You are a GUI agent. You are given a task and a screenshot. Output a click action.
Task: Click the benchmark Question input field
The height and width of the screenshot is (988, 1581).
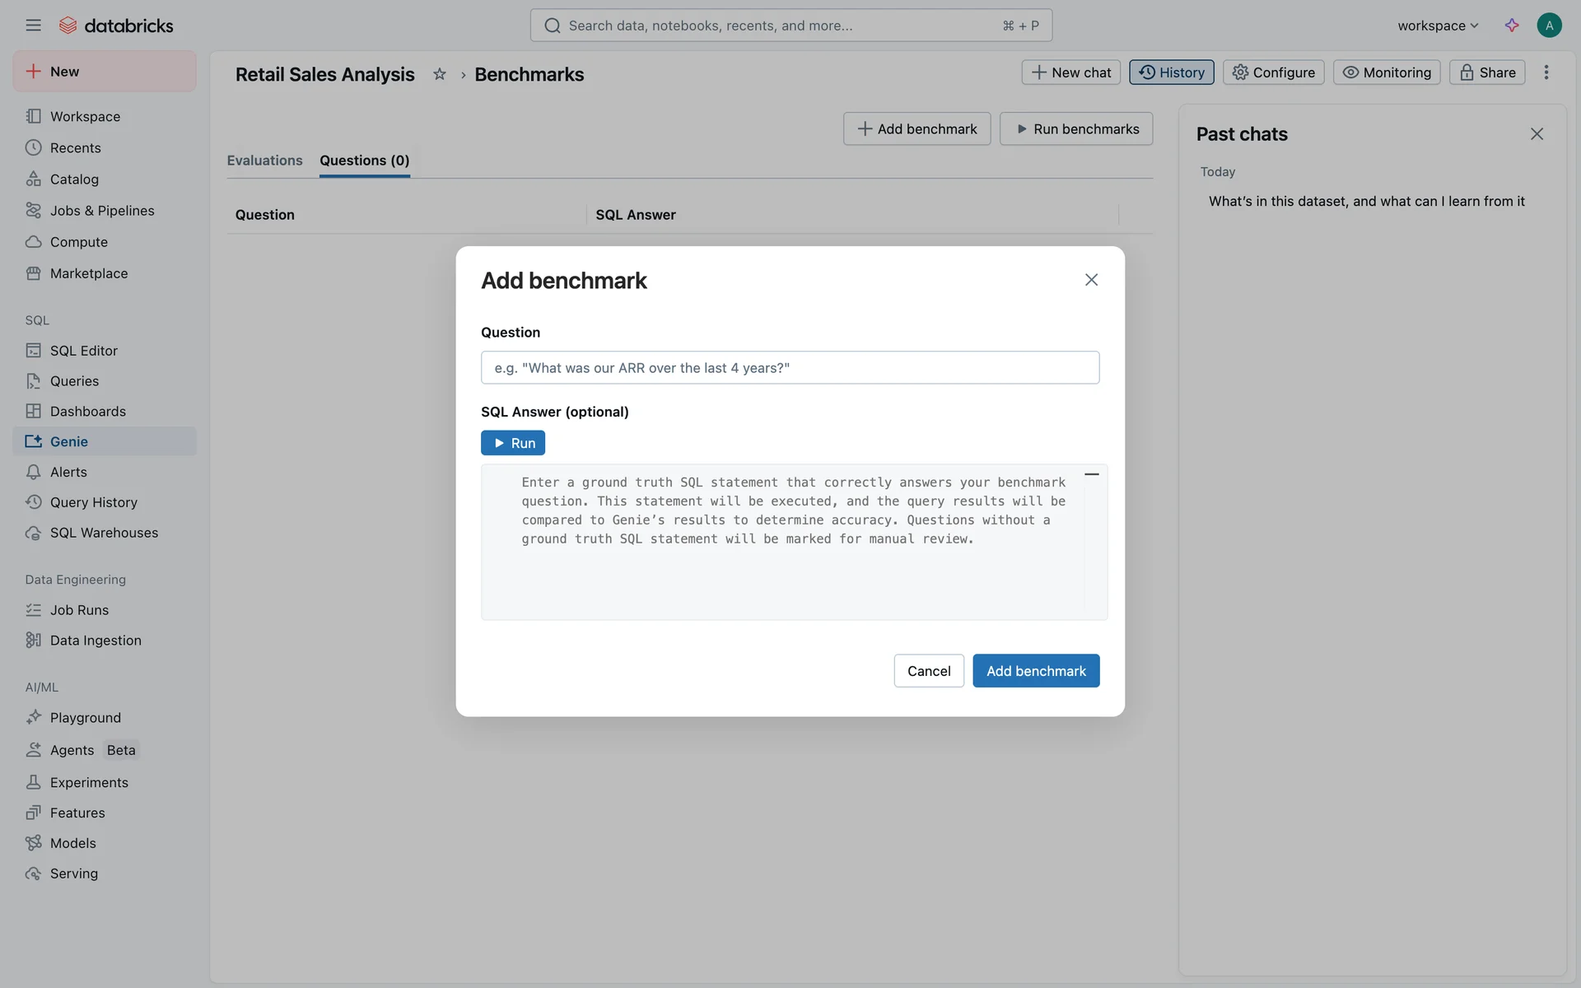pyautogui.click(x=790, y=368)
